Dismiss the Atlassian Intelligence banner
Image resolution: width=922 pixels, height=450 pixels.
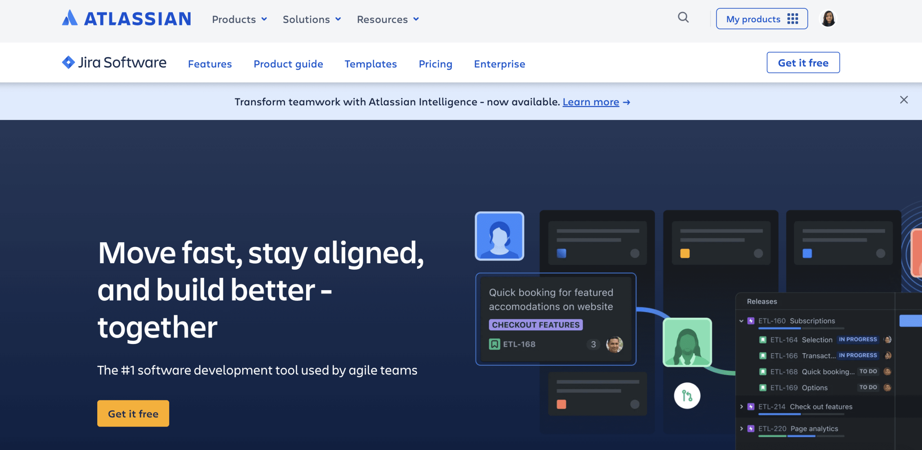click(904, 100)
